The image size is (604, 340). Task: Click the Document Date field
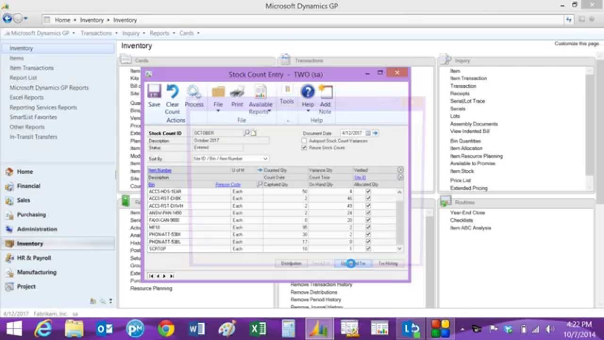tap(352, 133)
